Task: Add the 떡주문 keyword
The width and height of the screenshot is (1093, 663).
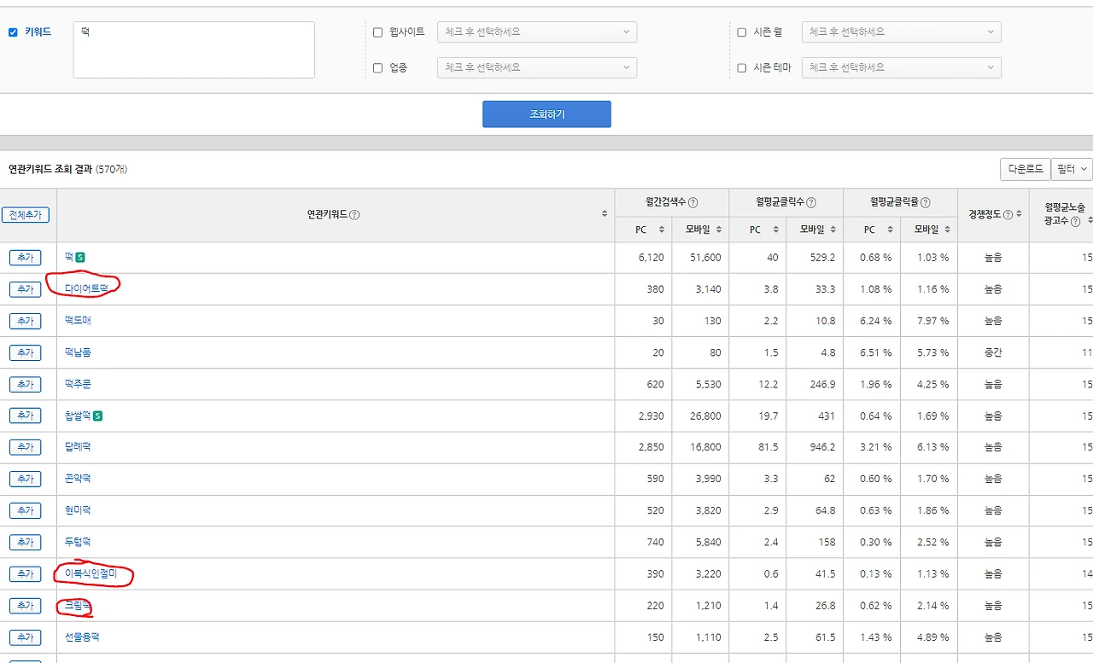Action: (x=26, y=384)
